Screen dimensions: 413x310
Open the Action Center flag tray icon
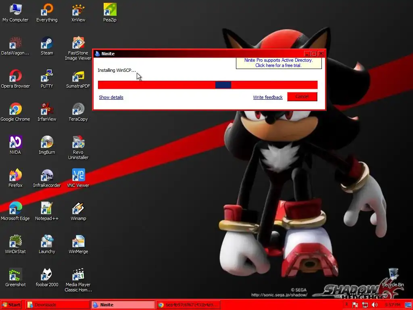pos(355,305)
